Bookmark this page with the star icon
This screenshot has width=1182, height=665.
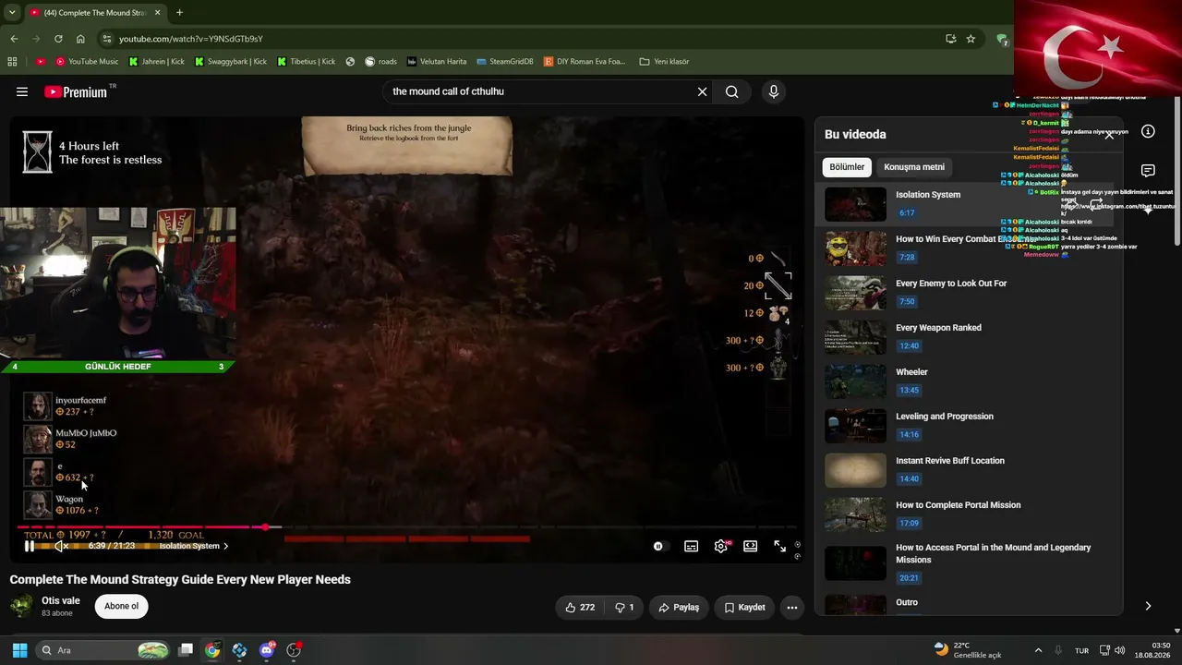971,39
